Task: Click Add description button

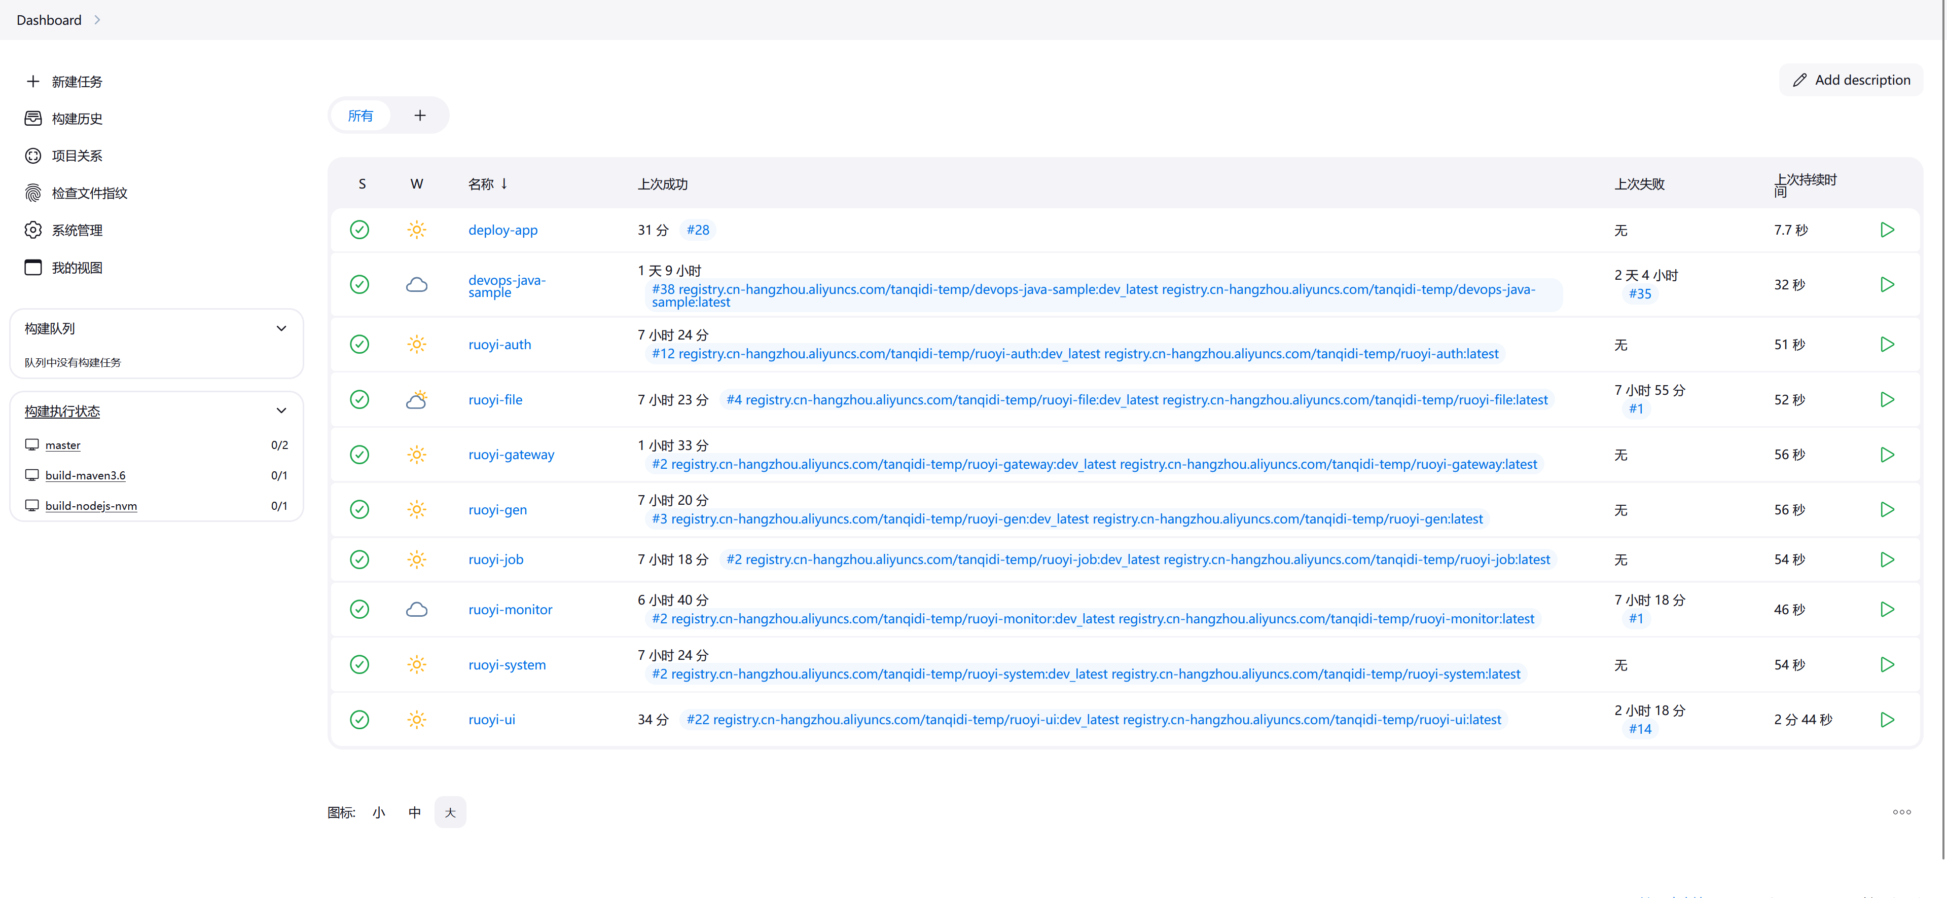Action: pos(1851,80)
